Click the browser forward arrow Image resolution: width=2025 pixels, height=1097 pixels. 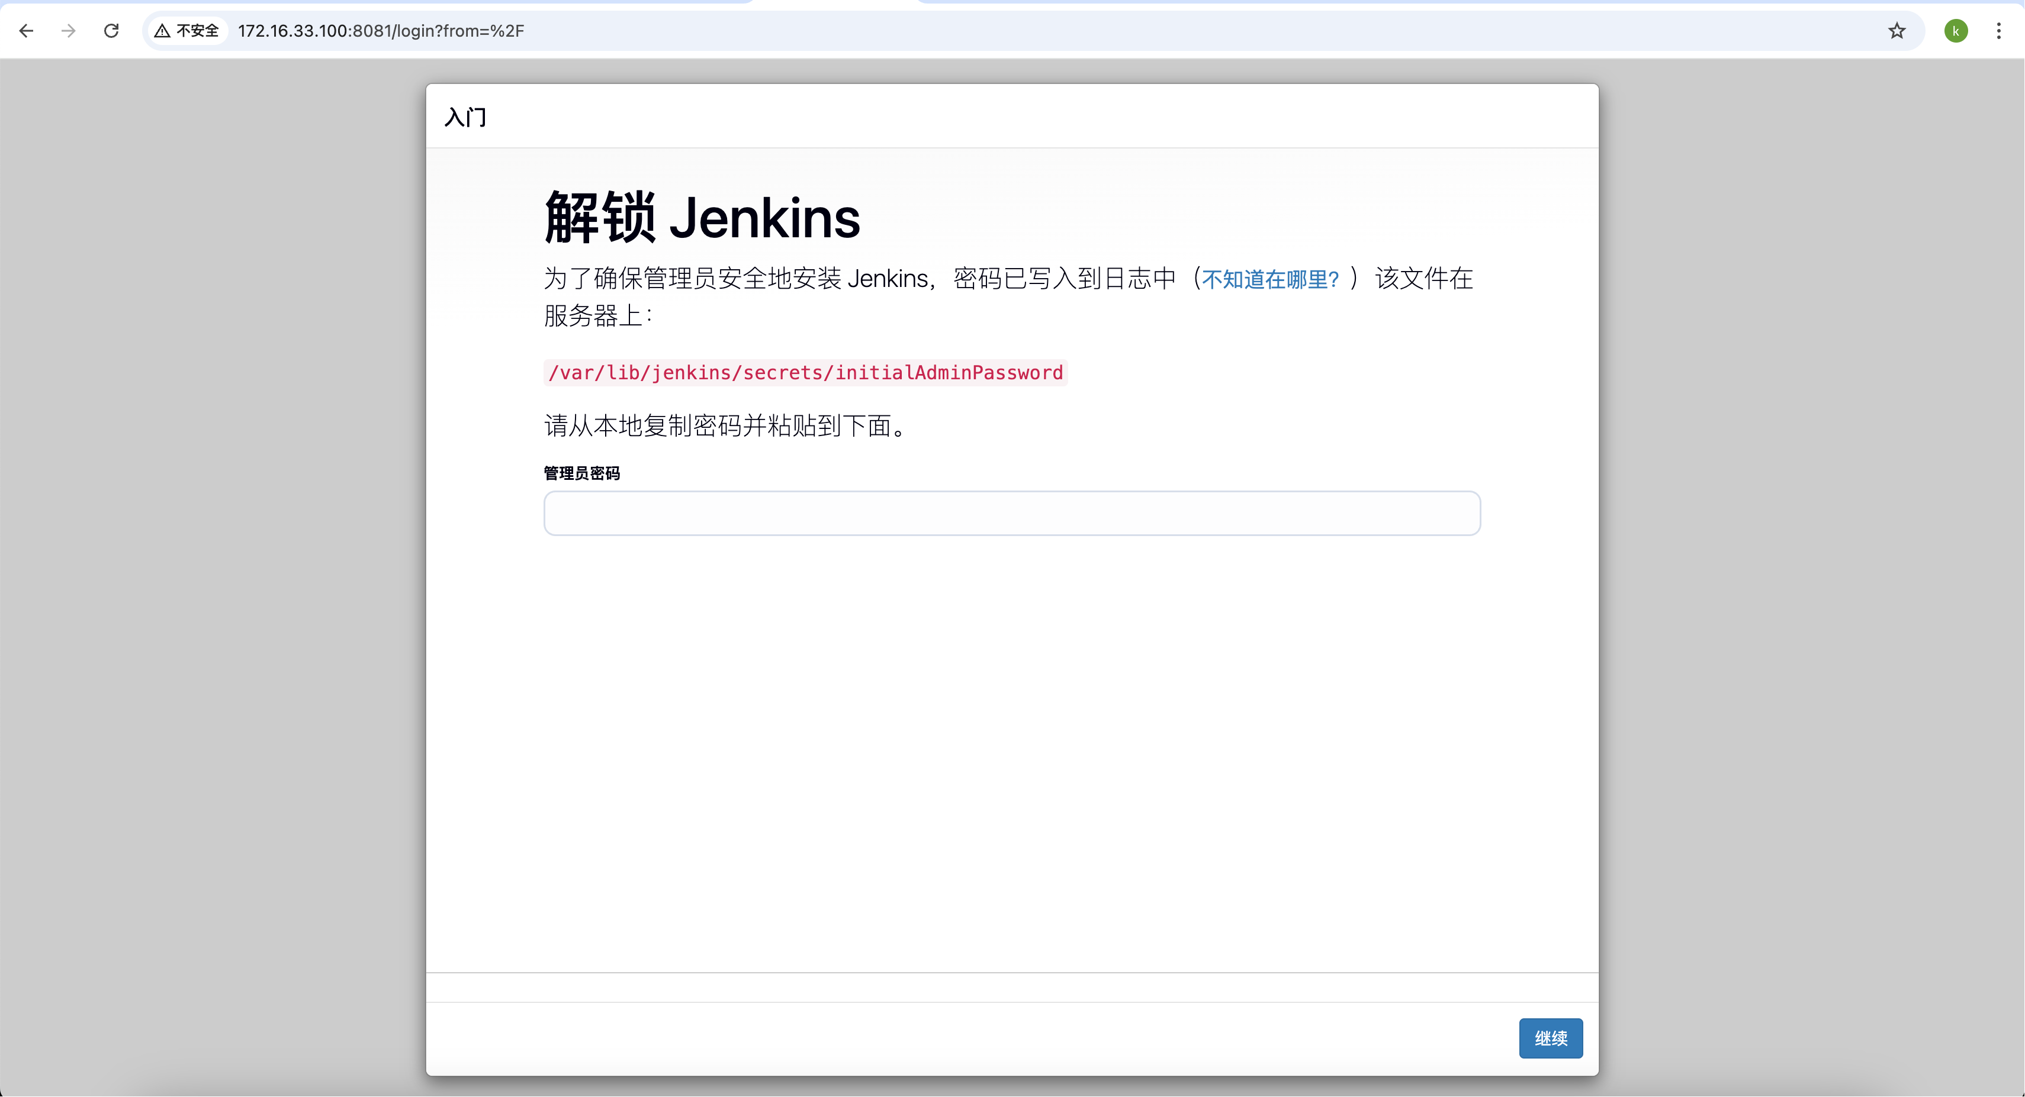click(69, 31)
